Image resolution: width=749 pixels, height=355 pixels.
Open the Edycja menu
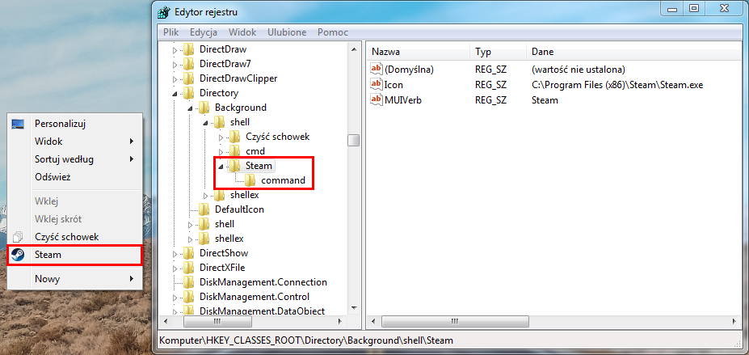[204, 32]
